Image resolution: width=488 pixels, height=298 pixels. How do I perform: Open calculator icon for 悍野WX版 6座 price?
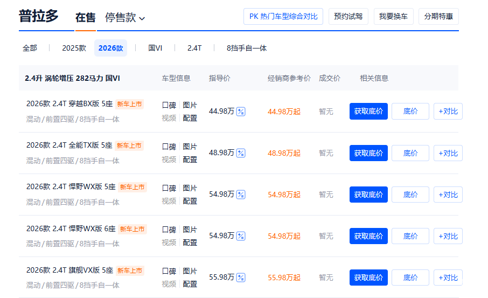pos(241,236)
